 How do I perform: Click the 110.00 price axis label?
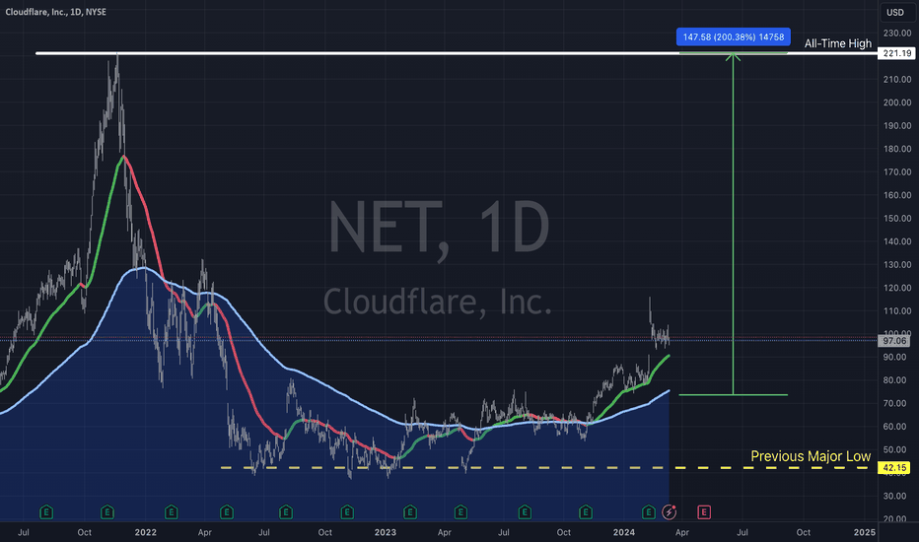click(x=897, y=310)
